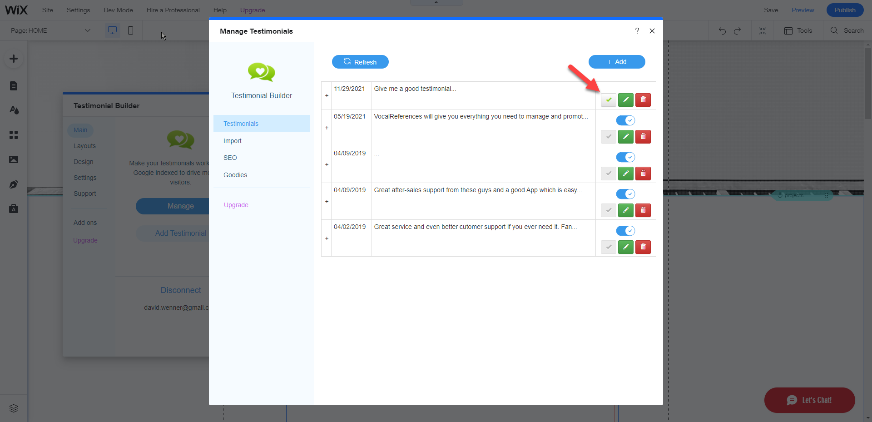Edit the 11/29/2021 testimonial
872x422 pixels.
tap(626, 100)
